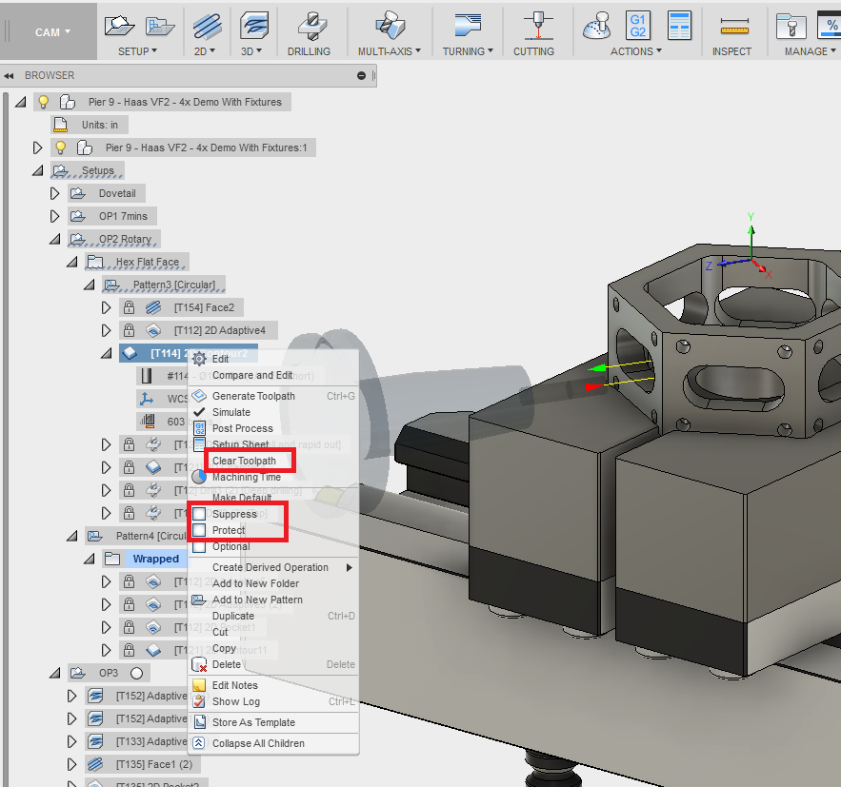Expand the OP3 setup node
Screen dimensions: 841x787
pos(54,672)
